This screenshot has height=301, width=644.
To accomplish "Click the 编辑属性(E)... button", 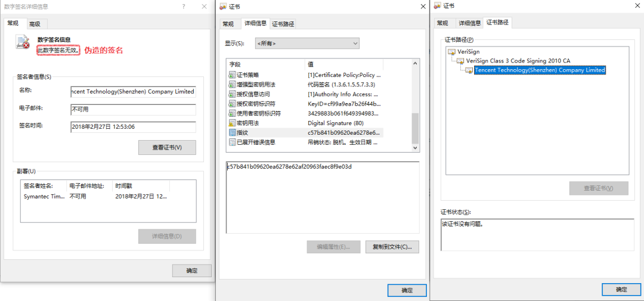I will click(333, 247).
